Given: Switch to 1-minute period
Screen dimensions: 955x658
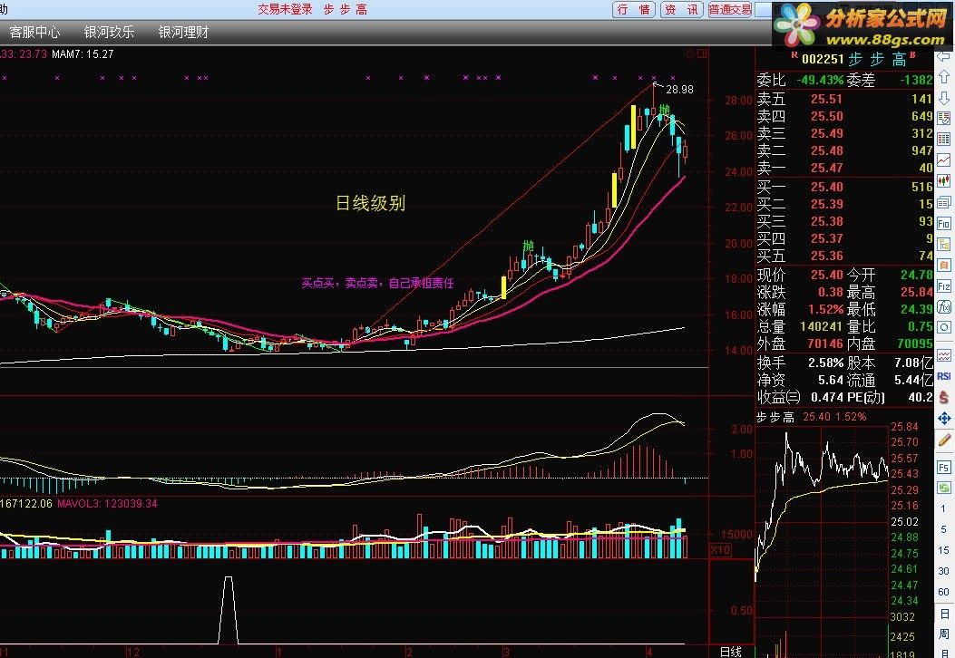Looking at the screenshot, I should coord(943,508).
